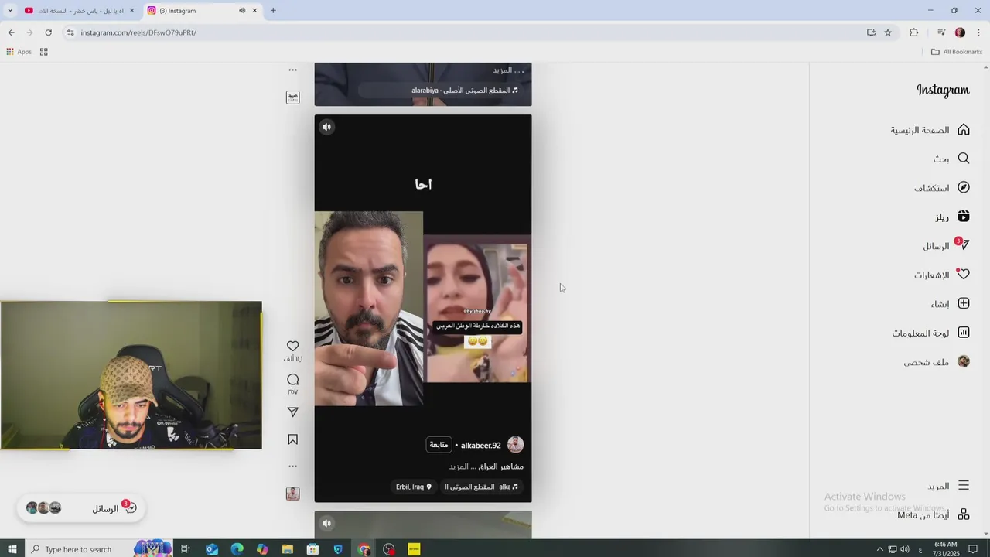Open the All Bookmarks folder
This screenshot has height=557, width=990.
[957, 52]
